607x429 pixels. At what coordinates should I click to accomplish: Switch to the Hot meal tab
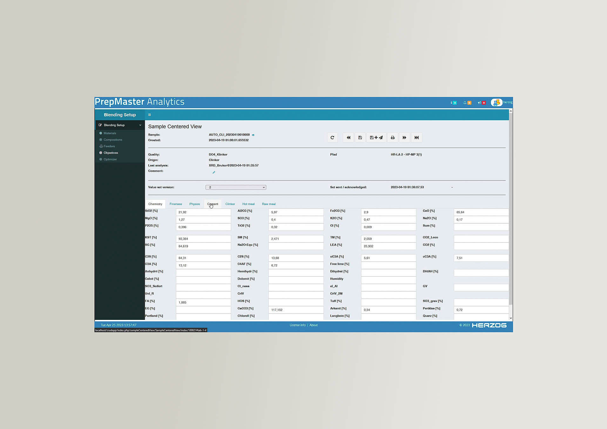point(248,204)
